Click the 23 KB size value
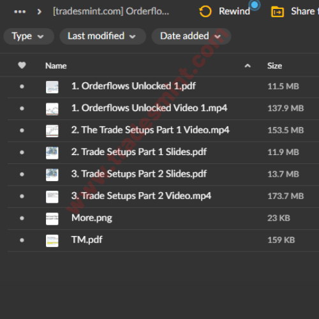319x319 pixels. pos(279,218)
